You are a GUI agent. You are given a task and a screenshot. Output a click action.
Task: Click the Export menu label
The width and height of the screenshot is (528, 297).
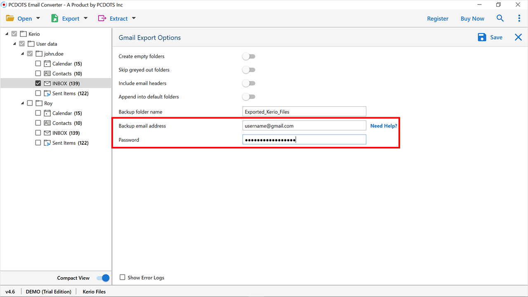[x=71, y=19]
